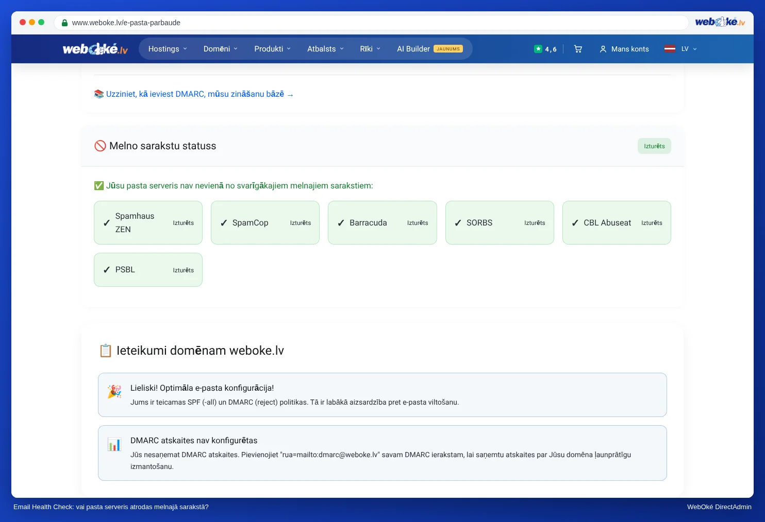
Task: Click the clipboard icon beside Ieteikumi heading
Action: tap(105, 351)
